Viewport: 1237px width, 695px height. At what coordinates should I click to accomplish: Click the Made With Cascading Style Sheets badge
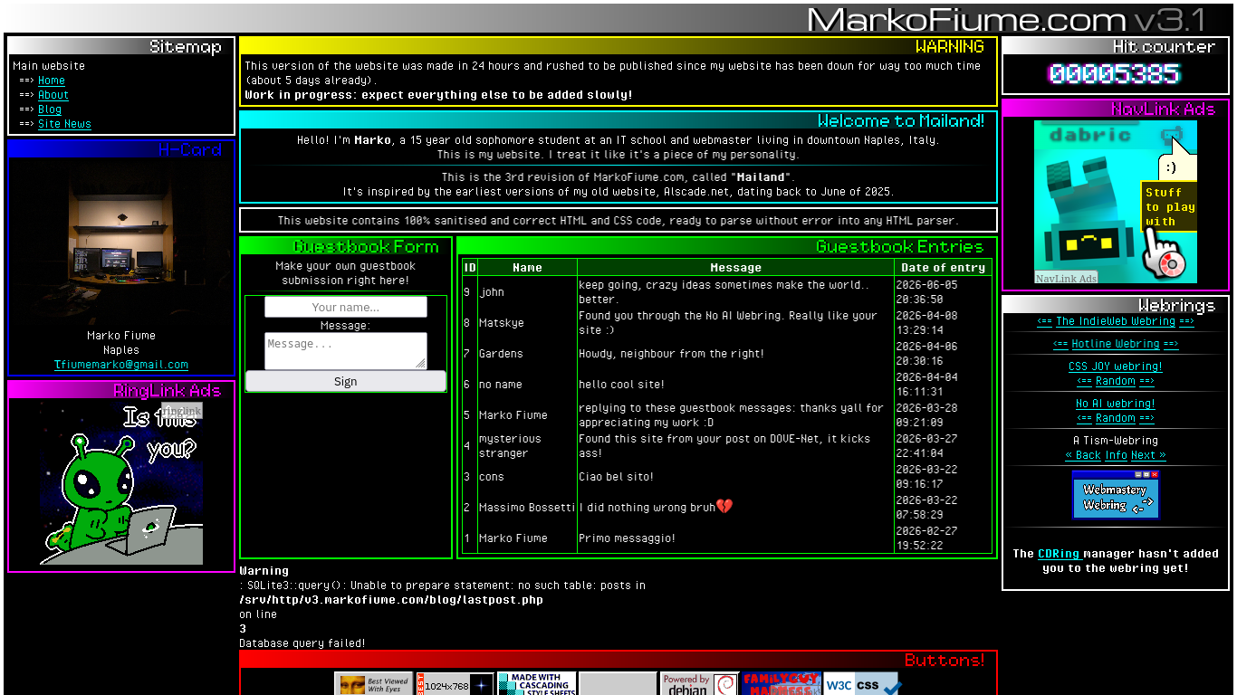(536, 684)
